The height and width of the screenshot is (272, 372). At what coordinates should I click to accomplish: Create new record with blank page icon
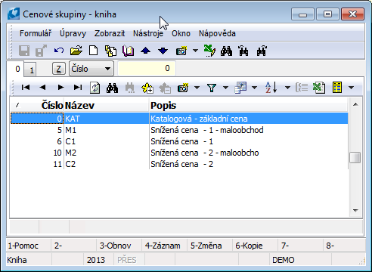(x=94, y=51)
